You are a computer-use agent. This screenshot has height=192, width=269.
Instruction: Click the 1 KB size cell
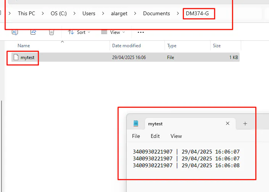(234, 58)
